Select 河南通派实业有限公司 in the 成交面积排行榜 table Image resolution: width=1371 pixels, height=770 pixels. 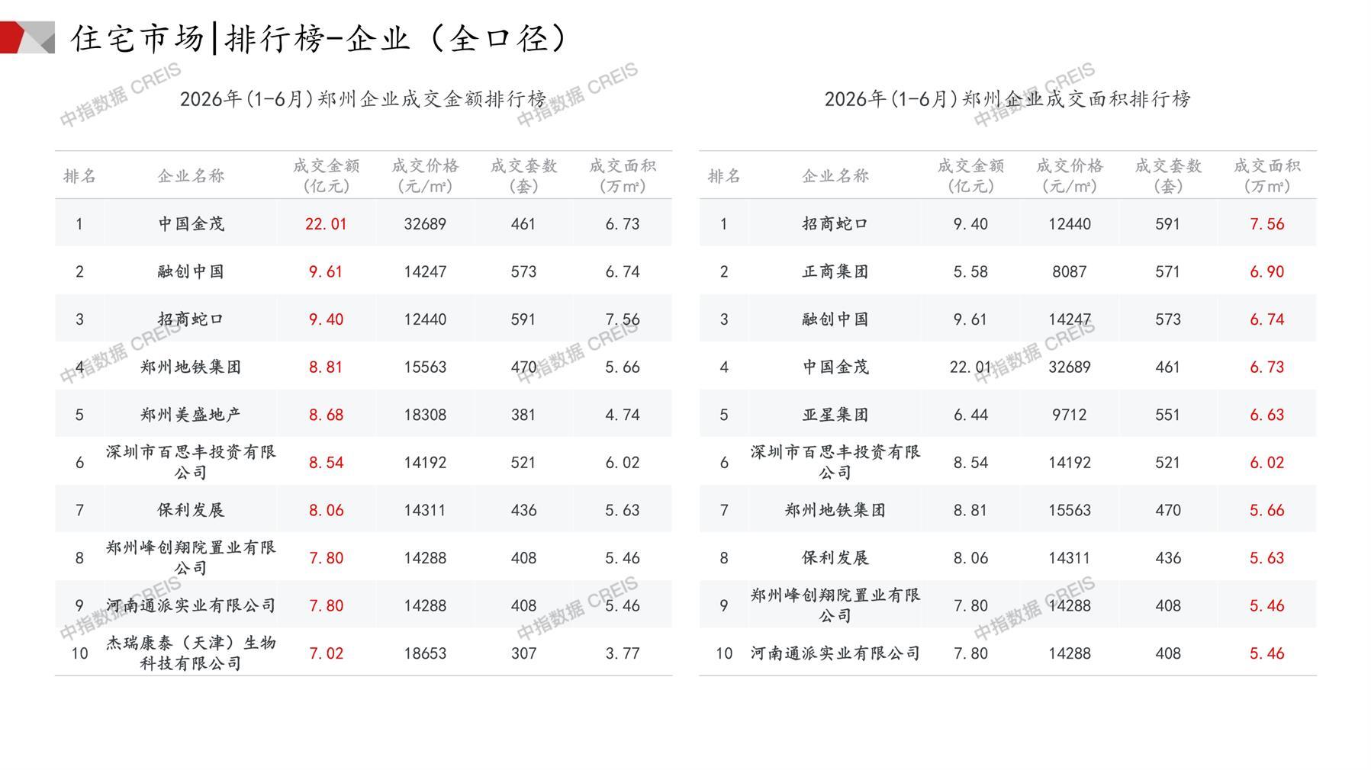[835, 653]
